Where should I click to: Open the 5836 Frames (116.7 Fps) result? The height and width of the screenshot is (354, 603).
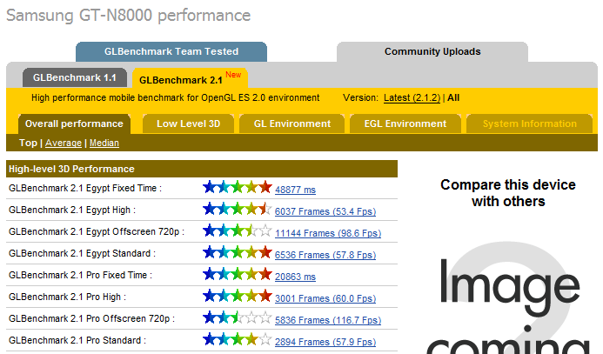tap(328, 320)
